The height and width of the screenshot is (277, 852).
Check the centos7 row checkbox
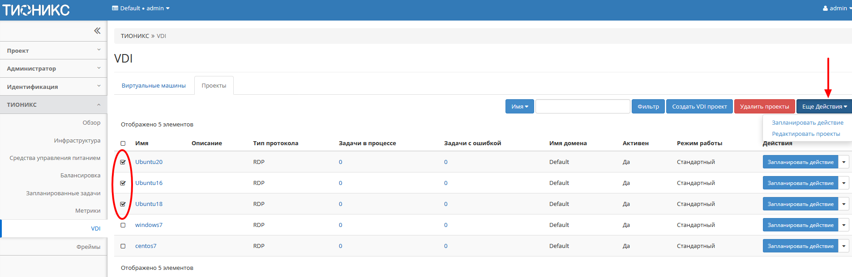point(123,246)
